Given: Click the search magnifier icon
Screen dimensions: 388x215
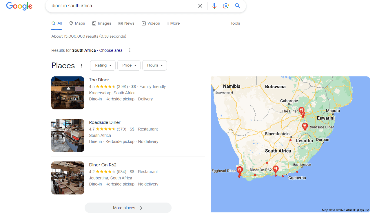Looking at the screenshot, I should (237, 5).
